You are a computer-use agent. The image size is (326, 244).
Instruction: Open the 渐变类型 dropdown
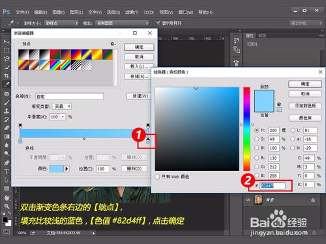(x=62, y=106)
